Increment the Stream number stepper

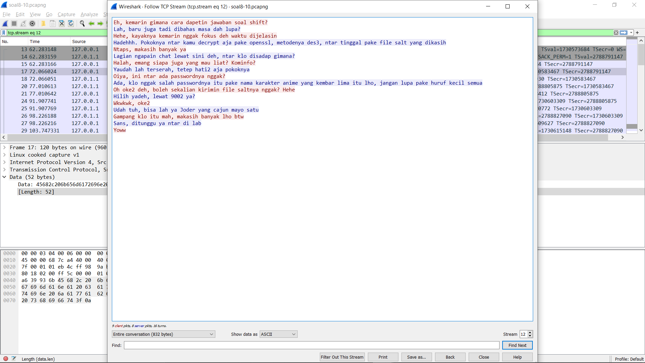coord(530,332)
